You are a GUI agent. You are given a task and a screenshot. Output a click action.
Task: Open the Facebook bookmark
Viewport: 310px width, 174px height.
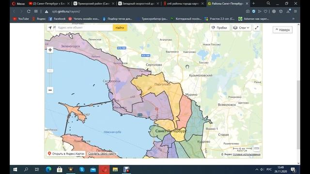point(57,19)
